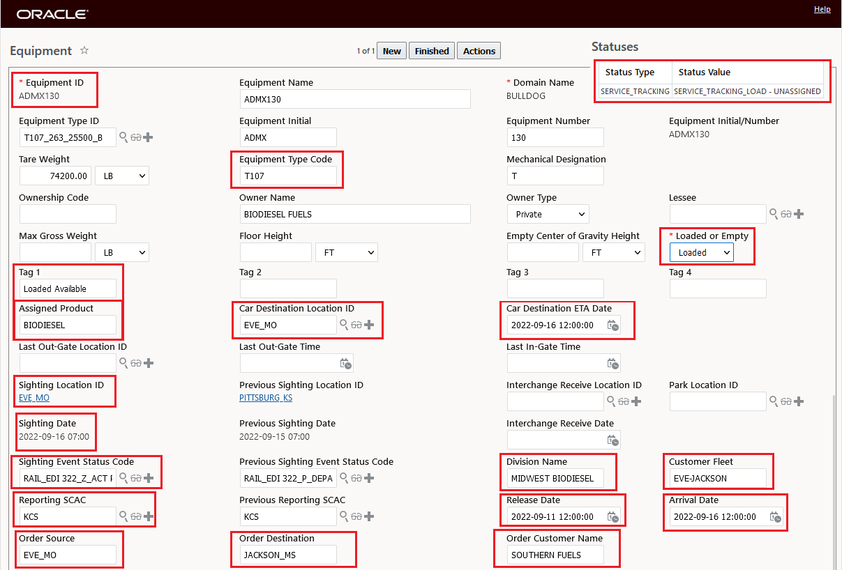
Task: Click the Equipment Number 130 field
Action: [555, 137]
